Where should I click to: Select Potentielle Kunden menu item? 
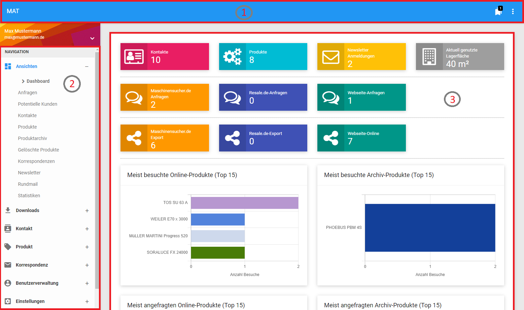click(x=38, y=104)
